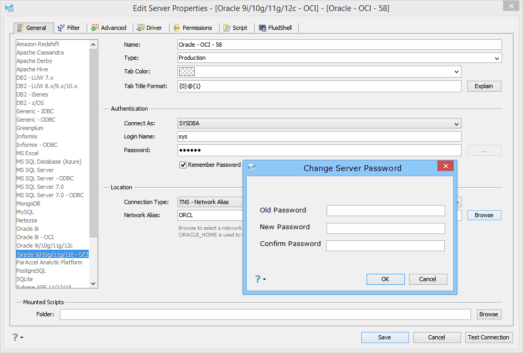The width and height of the screenshot is (523, 353).
Task: Expand the Tab Color dropdown
Action: [456, 71]
